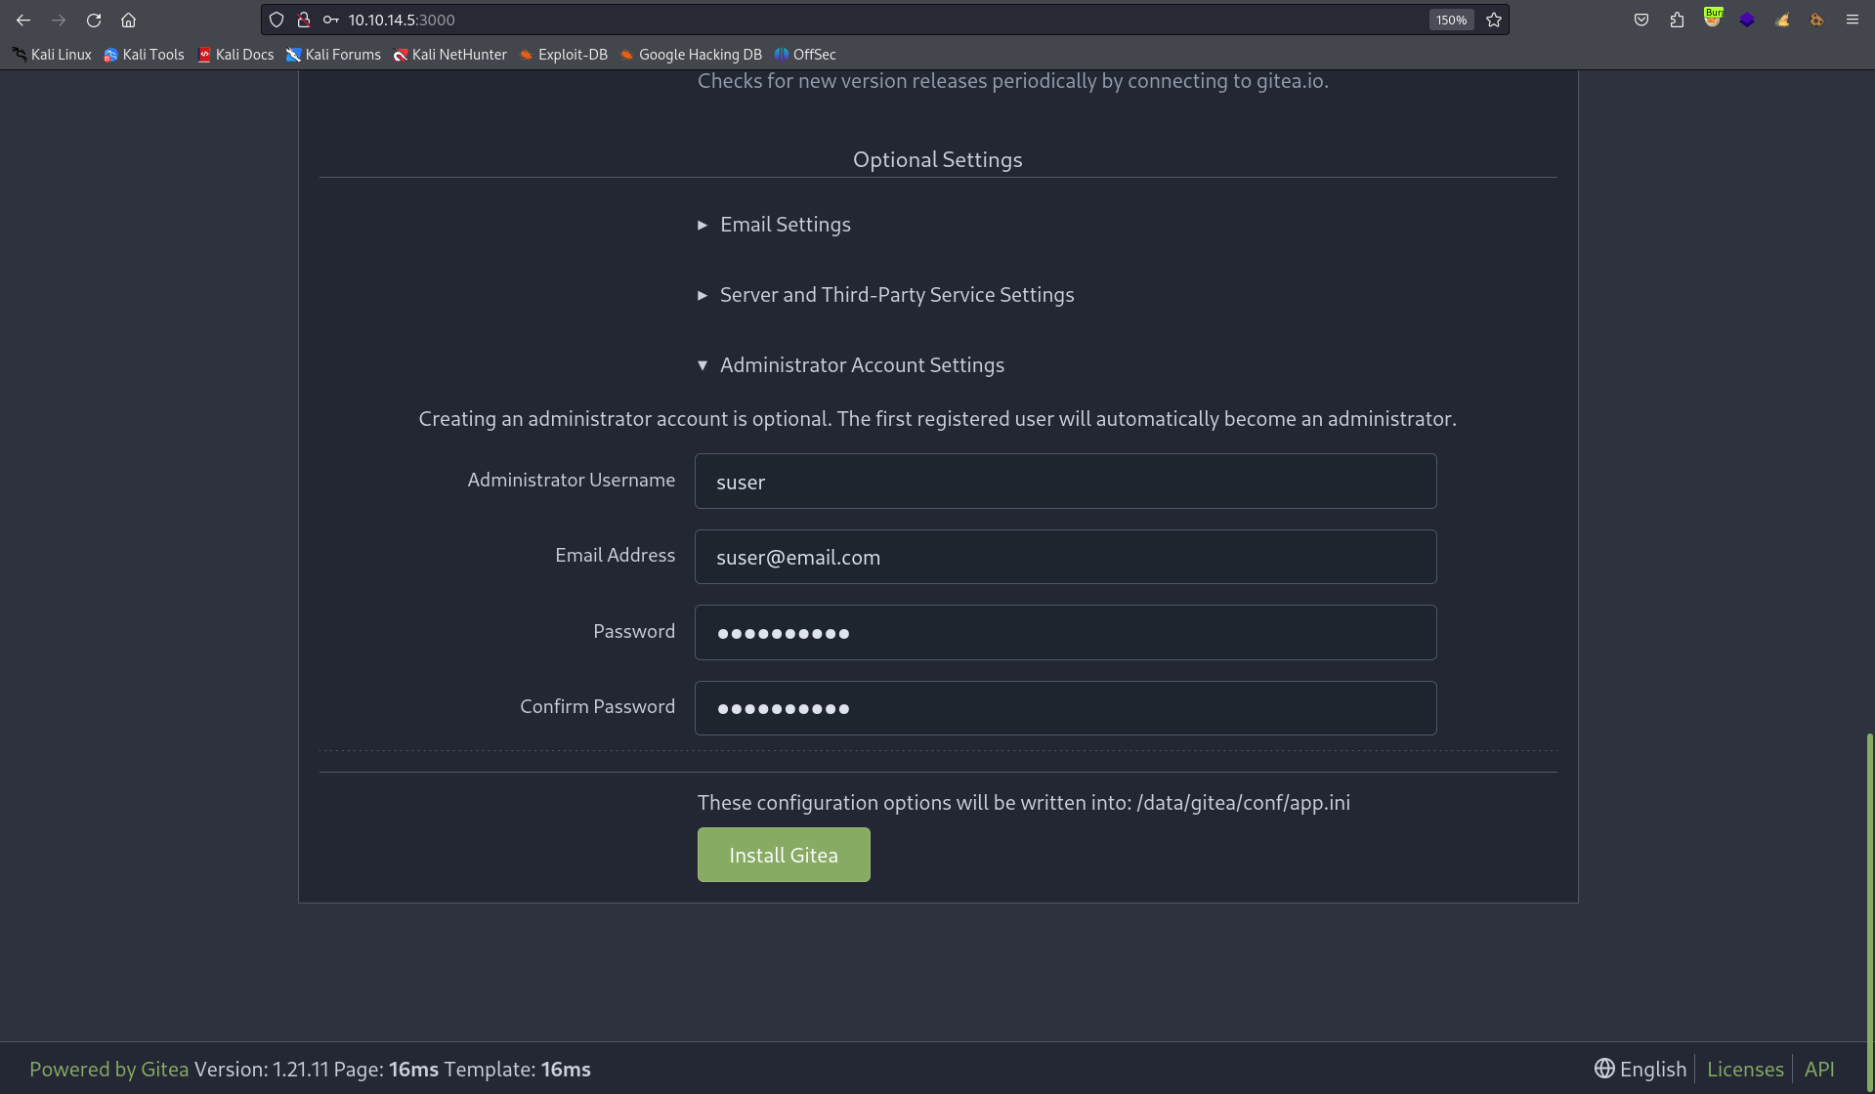1875x1094 pixels.
Task: Click the Install Gitea button
Action: coord(784,855)
